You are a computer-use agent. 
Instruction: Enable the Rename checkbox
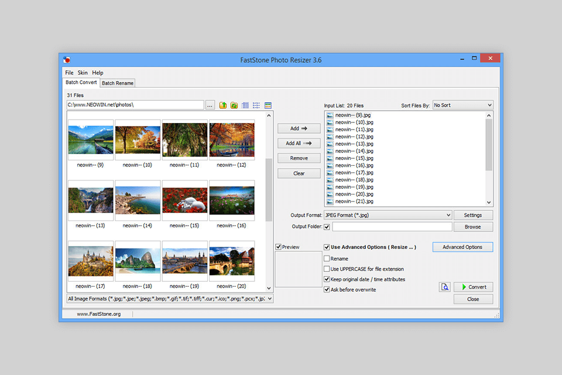327,258
